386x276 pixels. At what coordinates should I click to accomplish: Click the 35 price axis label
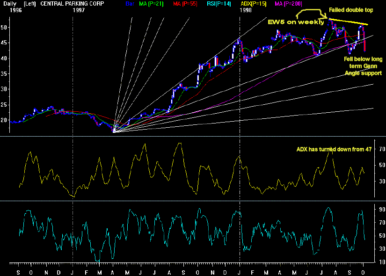point(4,74)
